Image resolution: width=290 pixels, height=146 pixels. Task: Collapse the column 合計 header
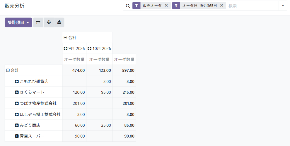pos(87,38)
